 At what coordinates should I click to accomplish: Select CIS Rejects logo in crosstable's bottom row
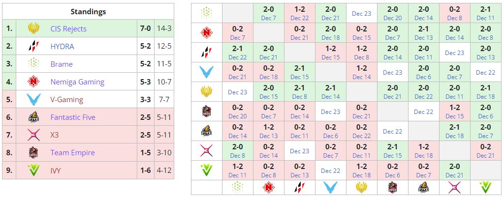(x=361, y=187)
